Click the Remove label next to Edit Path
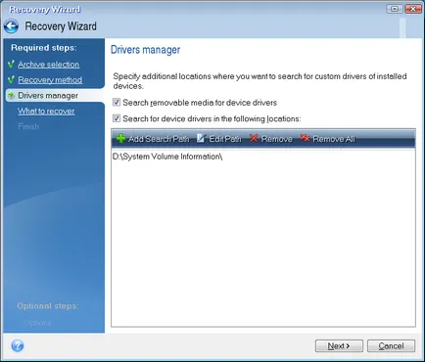The image size is (425, 362). pos(277,139)
